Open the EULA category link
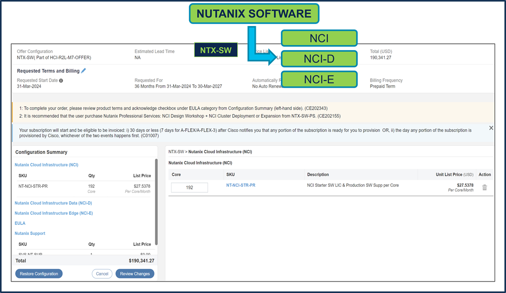This screenshot has width=506, height=293. pos(20,223)
